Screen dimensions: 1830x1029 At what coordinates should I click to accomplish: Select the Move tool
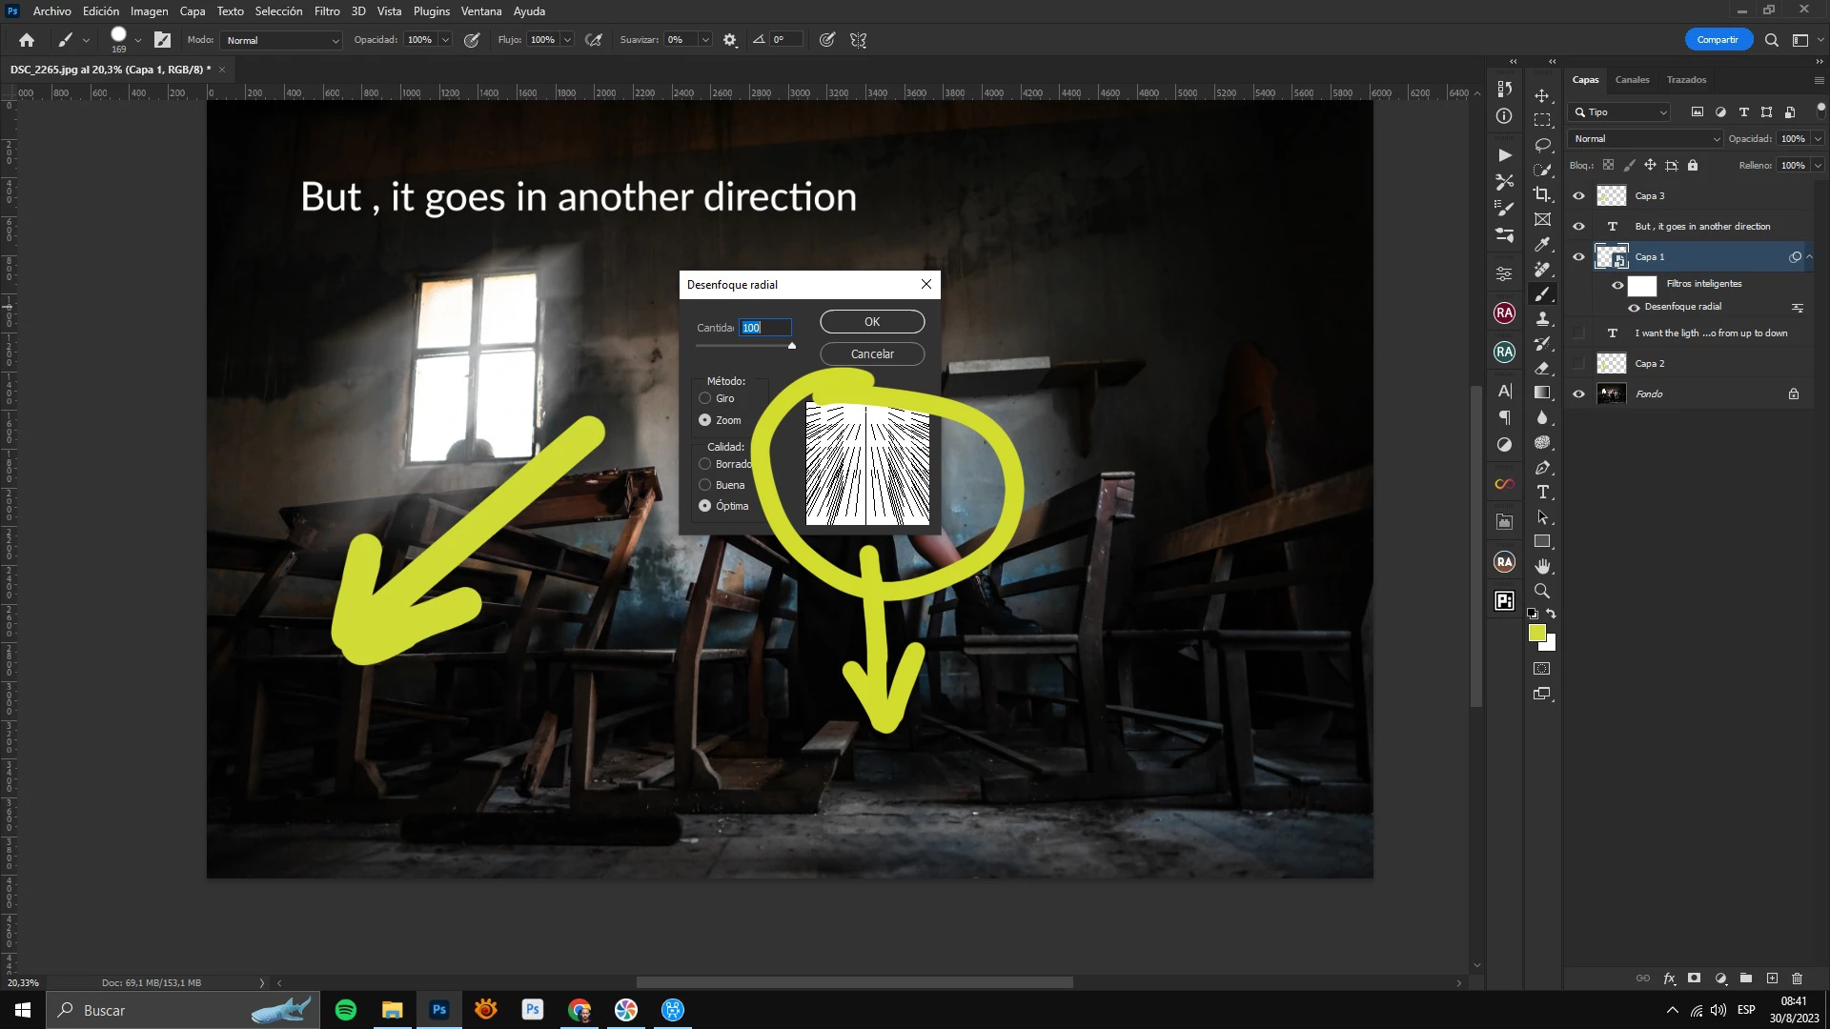coord(1541,95)
